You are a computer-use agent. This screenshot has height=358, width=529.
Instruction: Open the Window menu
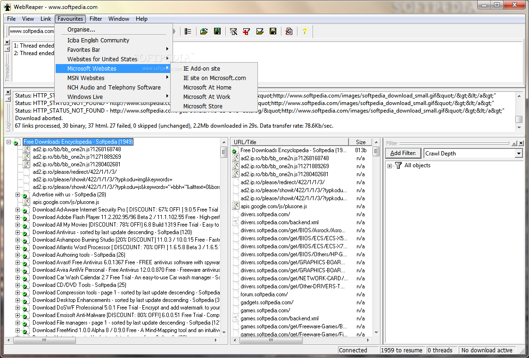click(119, 19)
